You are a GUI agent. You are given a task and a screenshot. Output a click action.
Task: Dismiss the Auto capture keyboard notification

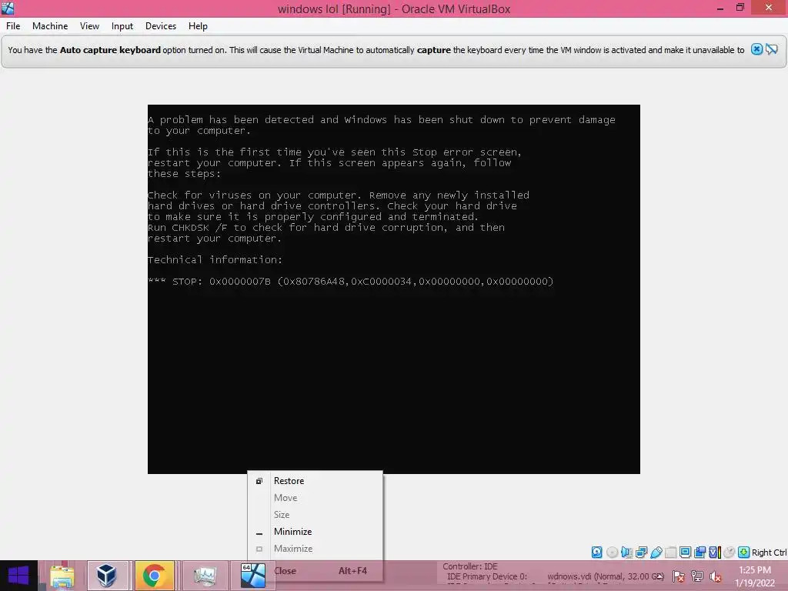tap(756, 49)
